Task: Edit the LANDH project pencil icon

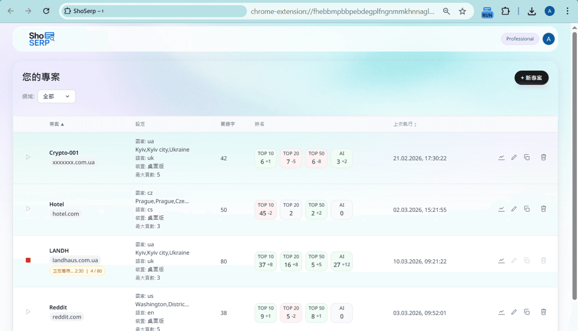Action: pos(514,260)
